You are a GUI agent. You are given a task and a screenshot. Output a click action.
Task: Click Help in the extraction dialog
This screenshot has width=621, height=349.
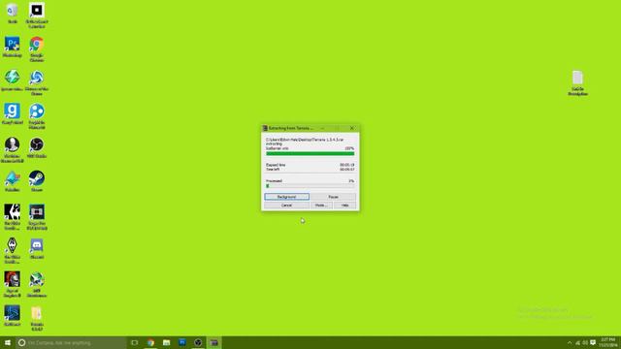345,206
